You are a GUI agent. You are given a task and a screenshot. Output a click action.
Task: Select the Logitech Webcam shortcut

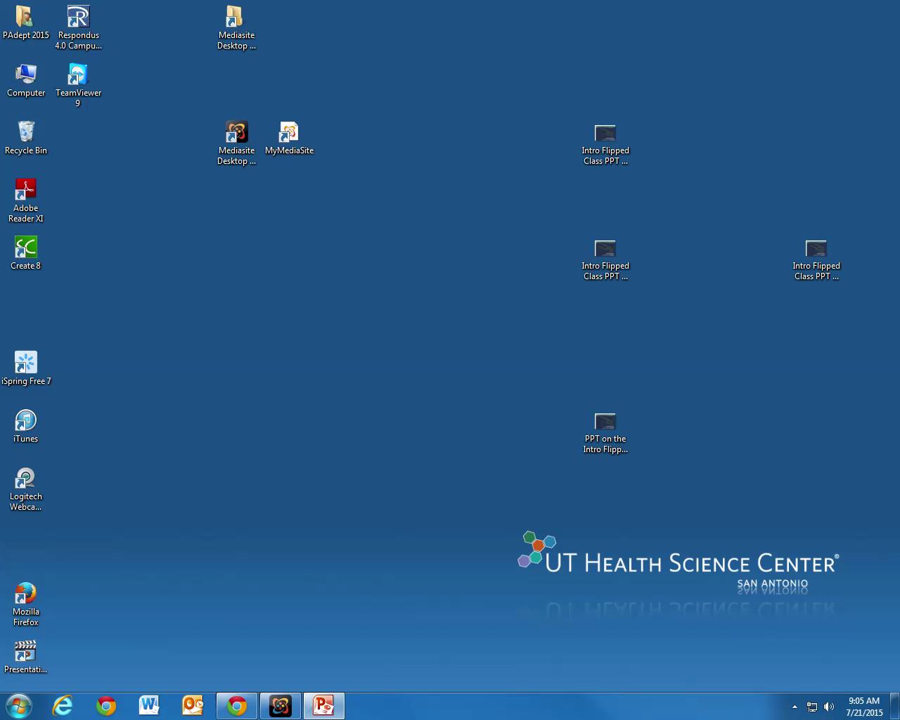coord(26,479)
